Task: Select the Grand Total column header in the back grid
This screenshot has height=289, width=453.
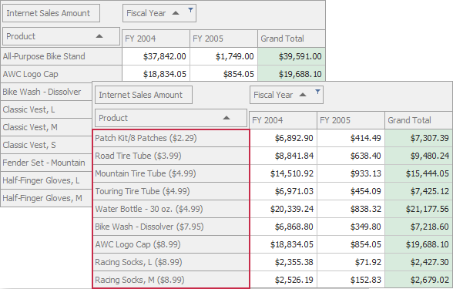Action: tap(291, 39)
